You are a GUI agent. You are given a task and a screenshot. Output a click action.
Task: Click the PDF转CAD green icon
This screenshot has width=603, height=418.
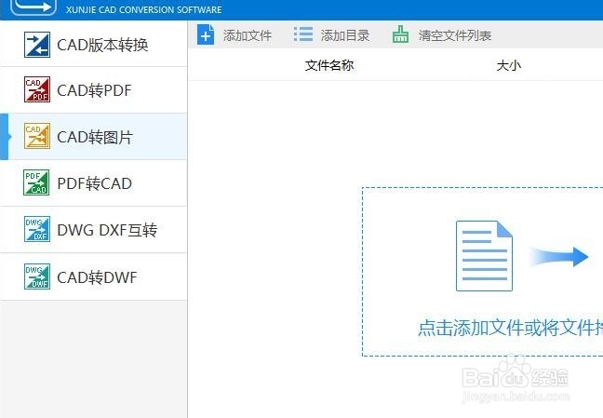(36, 182)
